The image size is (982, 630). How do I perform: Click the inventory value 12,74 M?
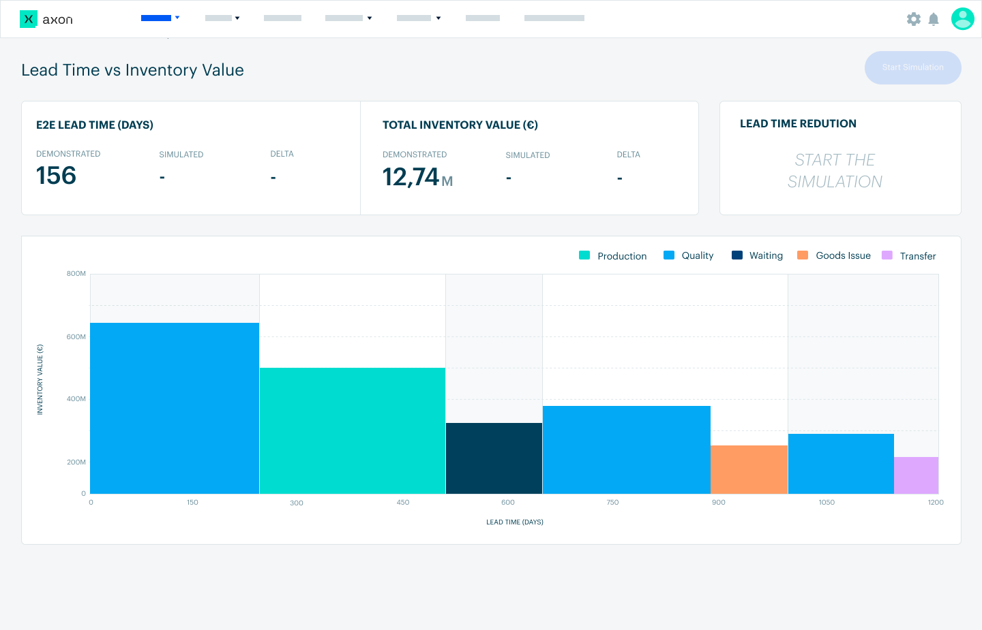(417, 177)
